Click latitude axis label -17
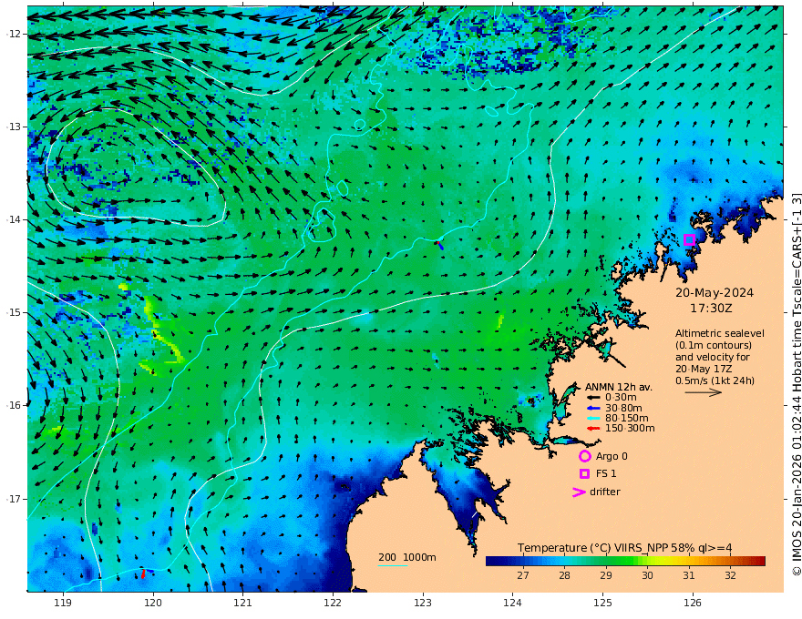802x619 pixels. (14, 499)
